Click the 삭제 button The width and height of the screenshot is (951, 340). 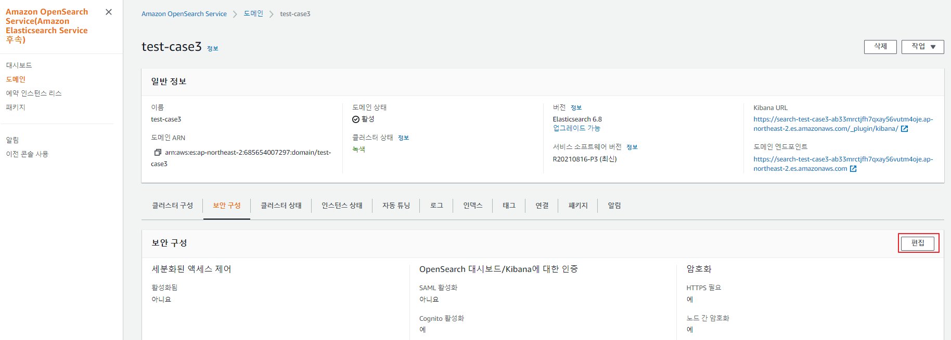(880, 47)
